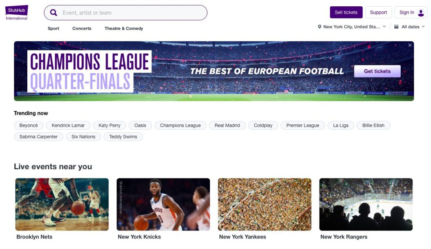Expand the New York City location dropdown

[x=352, y=27]
